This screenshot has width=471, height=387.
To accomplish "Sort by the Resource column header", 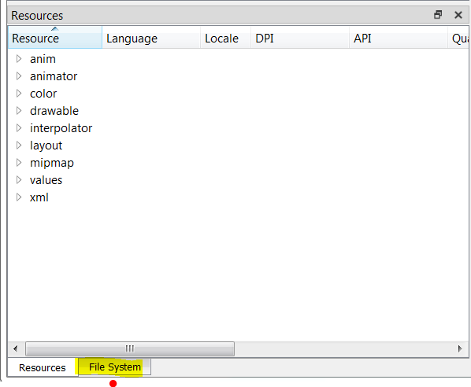I will pos(55,38).
